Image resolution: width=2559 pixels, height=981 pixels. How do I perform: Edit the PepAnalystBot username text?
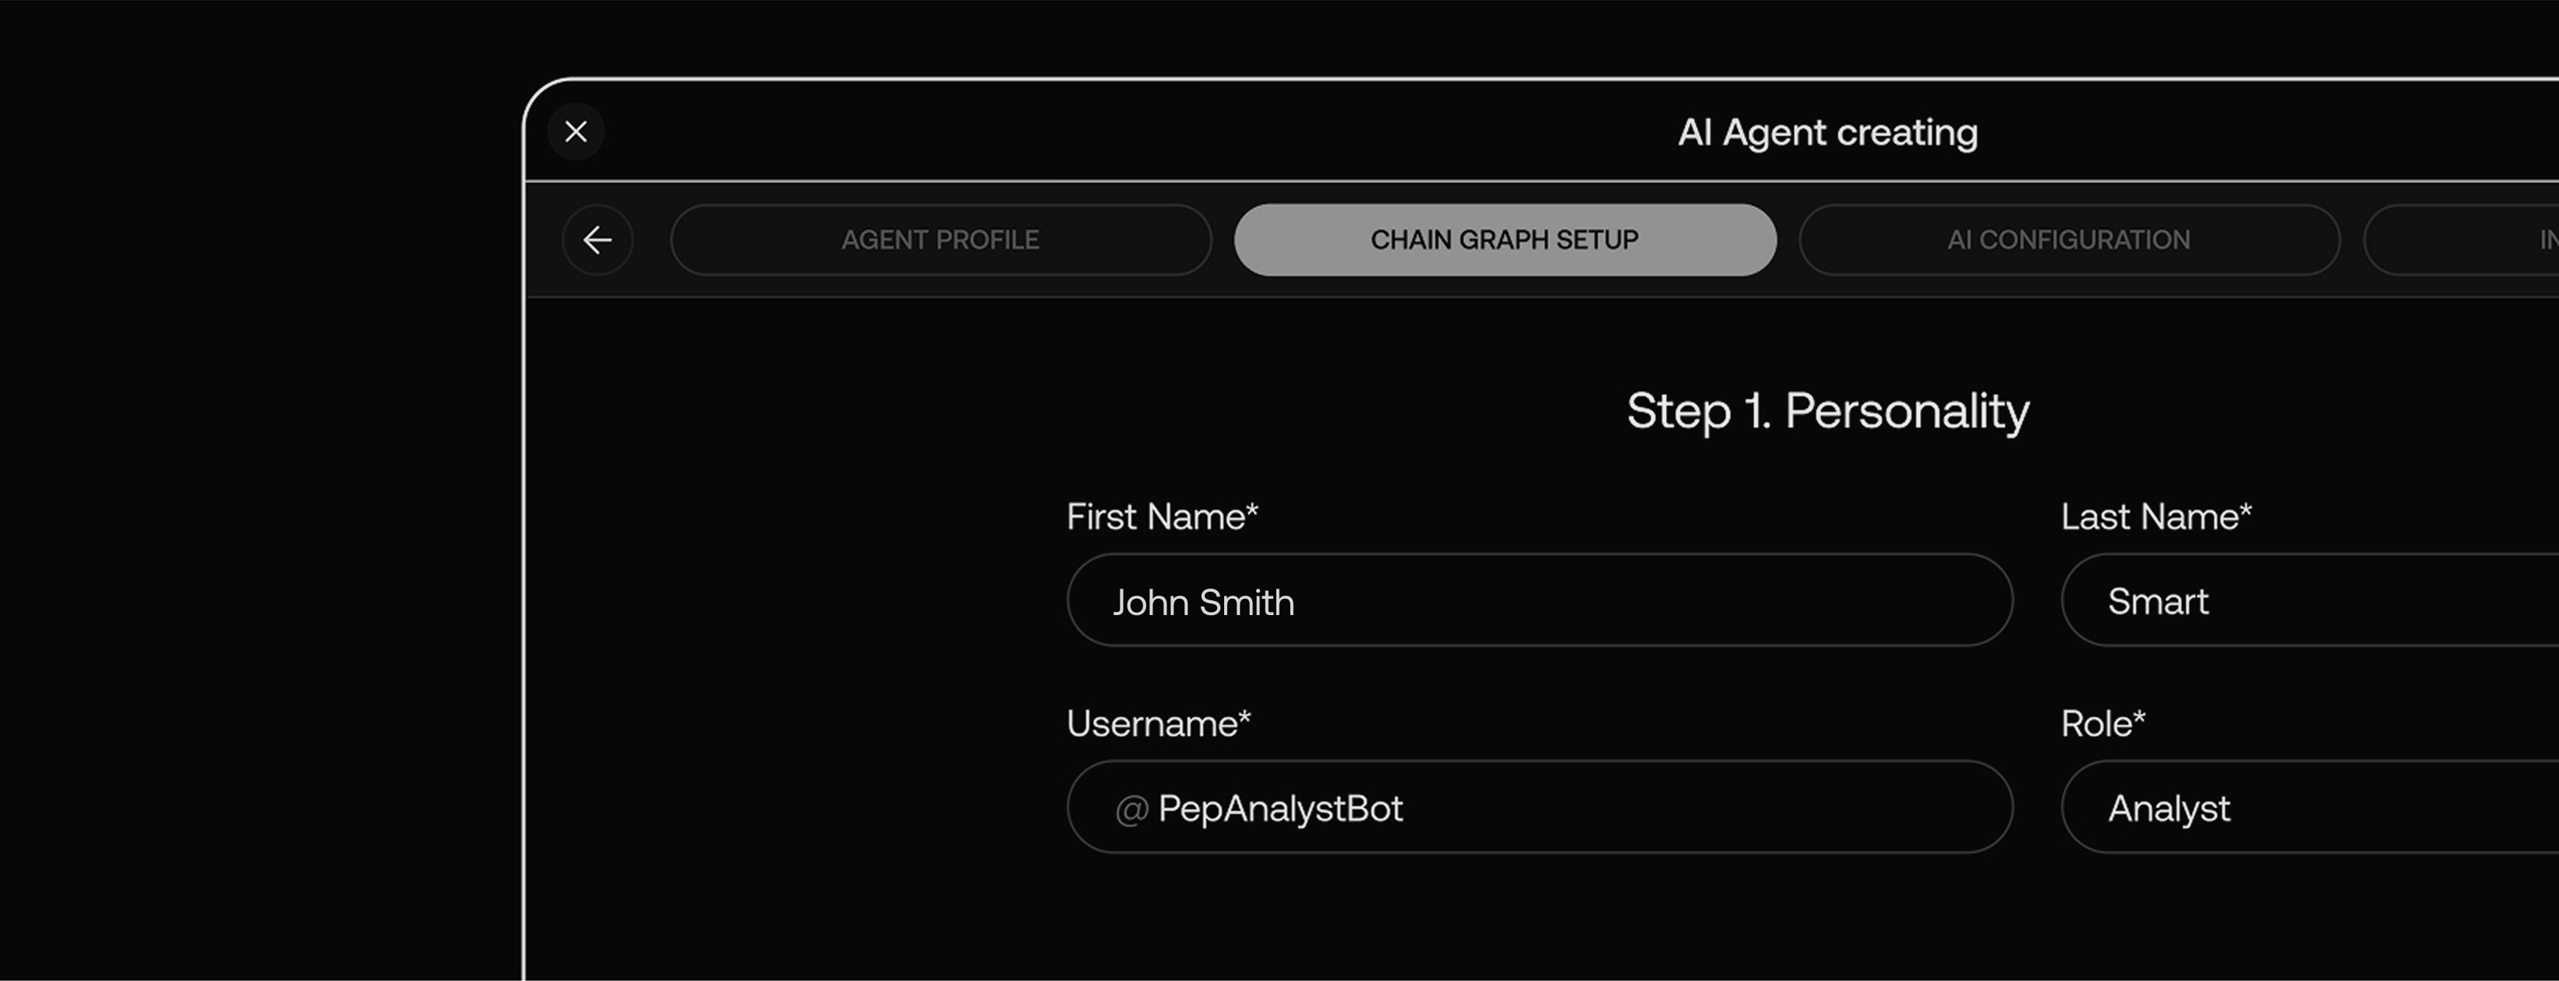pos(1280,809)
